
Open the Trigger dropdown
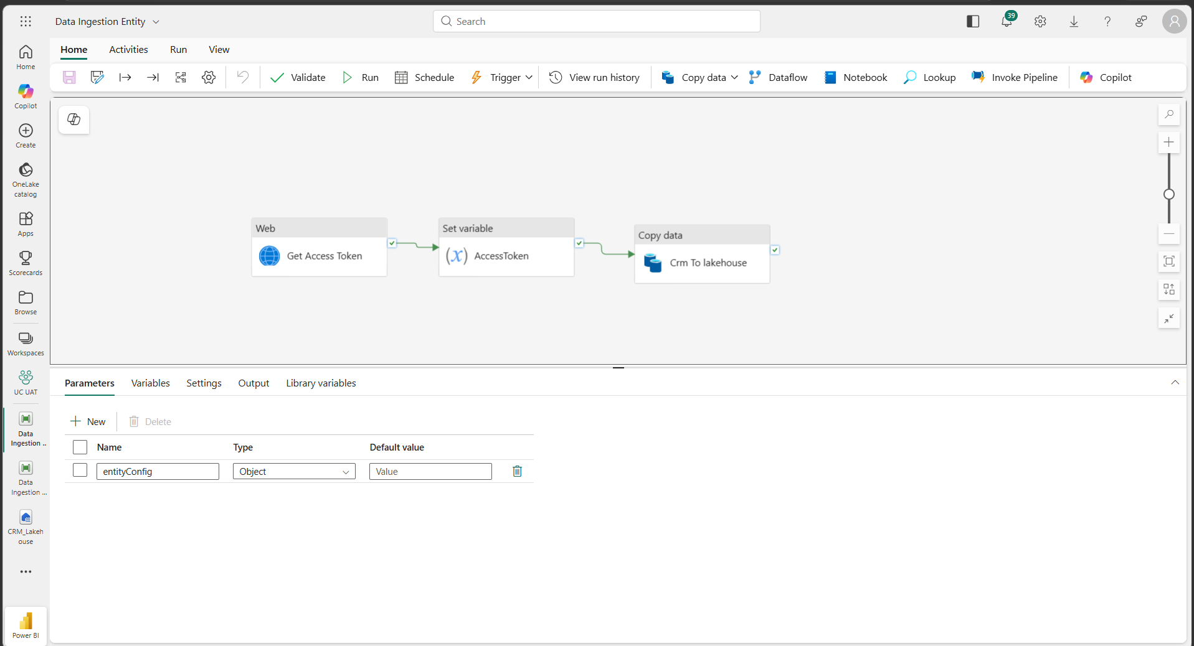pyautogui.click(x=529, y=78)
